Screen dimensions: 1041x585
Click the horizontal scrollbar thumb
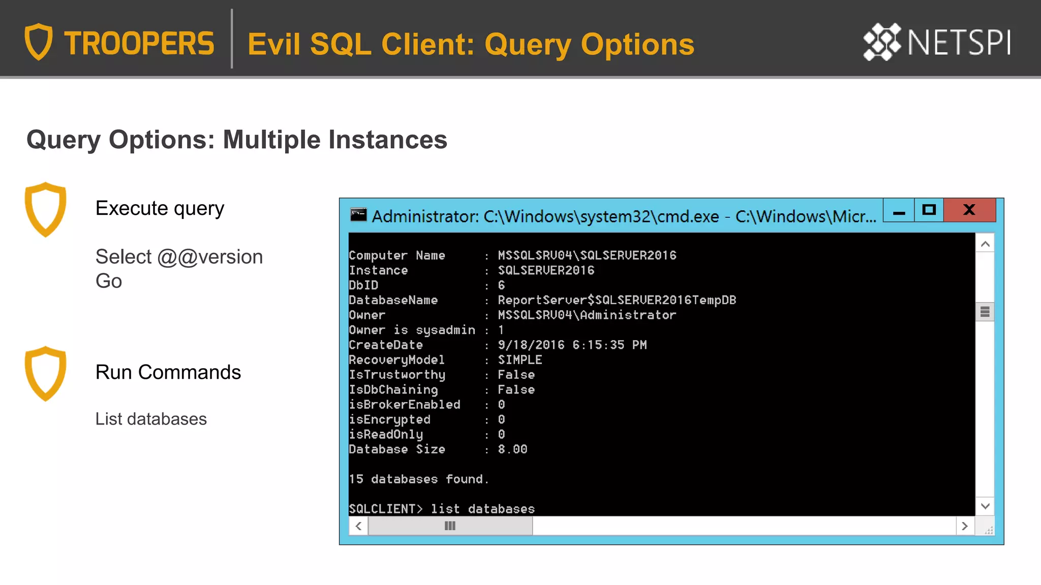(x=450, y=526)
